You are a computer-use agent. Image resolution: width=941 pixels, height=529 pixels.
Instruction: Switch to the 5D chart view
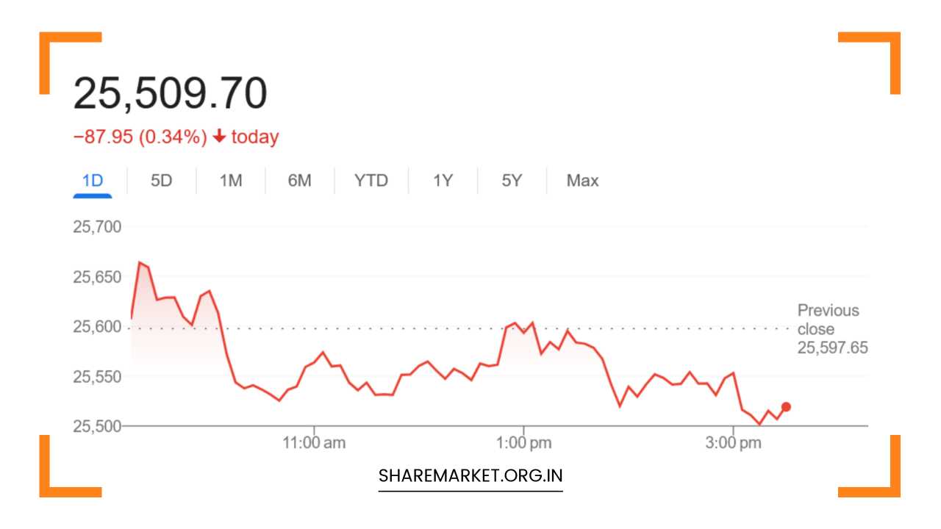pos(161,180)
